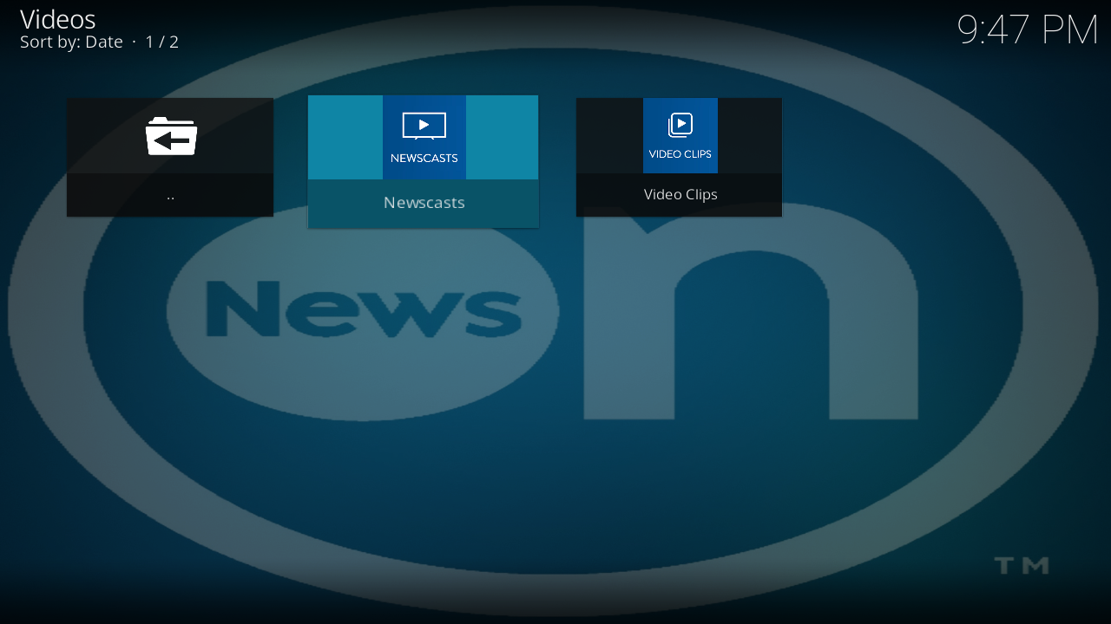1111x624 pixels.
Task: Select the Newscasts label below the tile
Action: click(x=424, y=203)
